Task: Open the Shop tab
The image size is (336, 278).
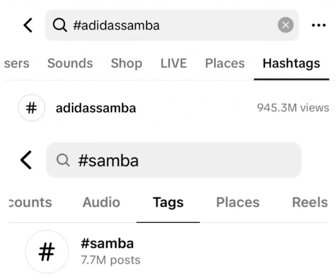Action: tap(126, 63)
